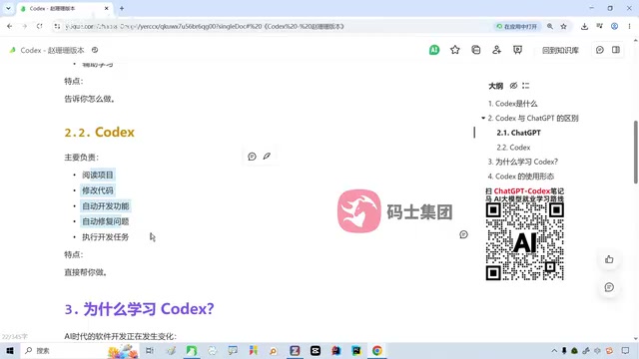Click the '执行开发任务' bullet text
The width and height of the screenshot is (639, 359).
coord(106,237)
